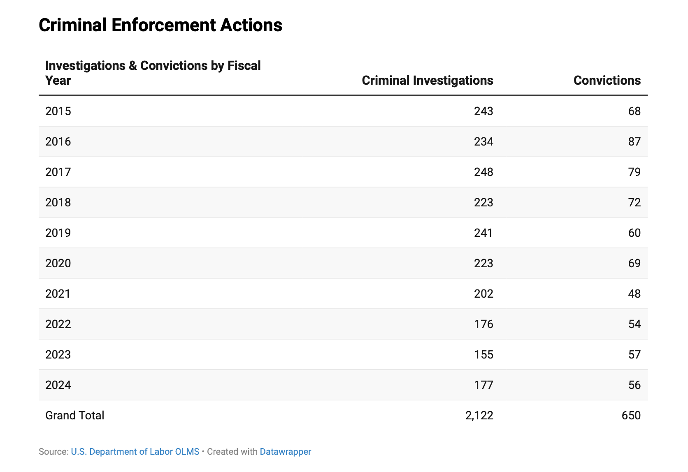
Task: Select the 2022 row label
Action: click(58, 324)
